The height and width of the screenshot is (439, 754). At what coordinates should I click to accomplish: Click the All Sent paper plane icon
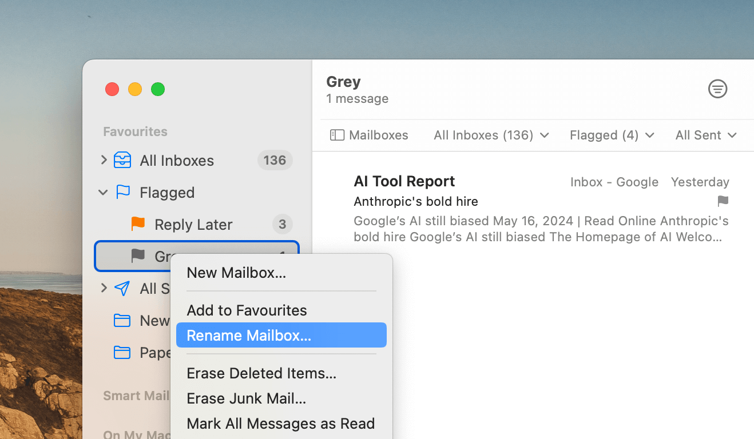[x=122, y=289]
